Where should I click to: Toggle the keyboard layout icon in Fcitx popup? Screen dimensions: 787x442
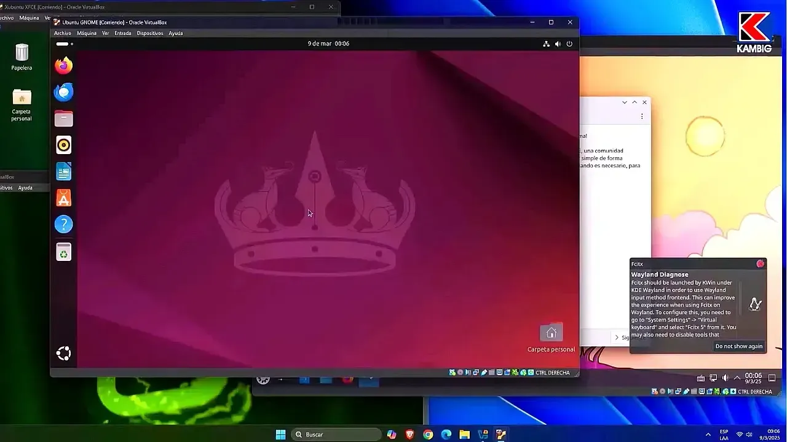tap(755, 304)
